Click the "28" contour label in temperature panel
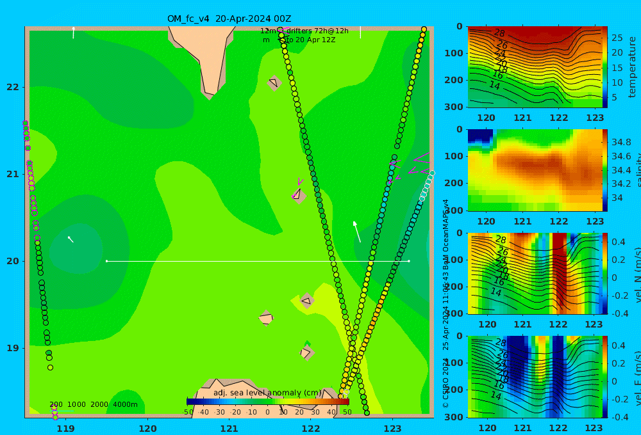Image resolution: width=641 pixels, height=435 pixels. (x=499, y=33)
